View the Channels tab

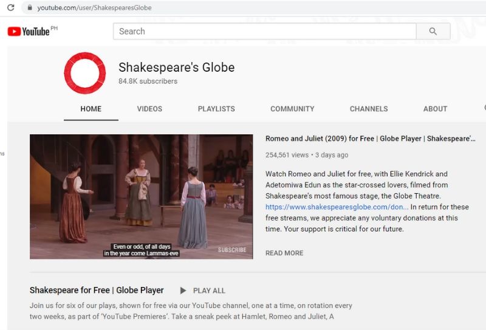tap(369, 109)
